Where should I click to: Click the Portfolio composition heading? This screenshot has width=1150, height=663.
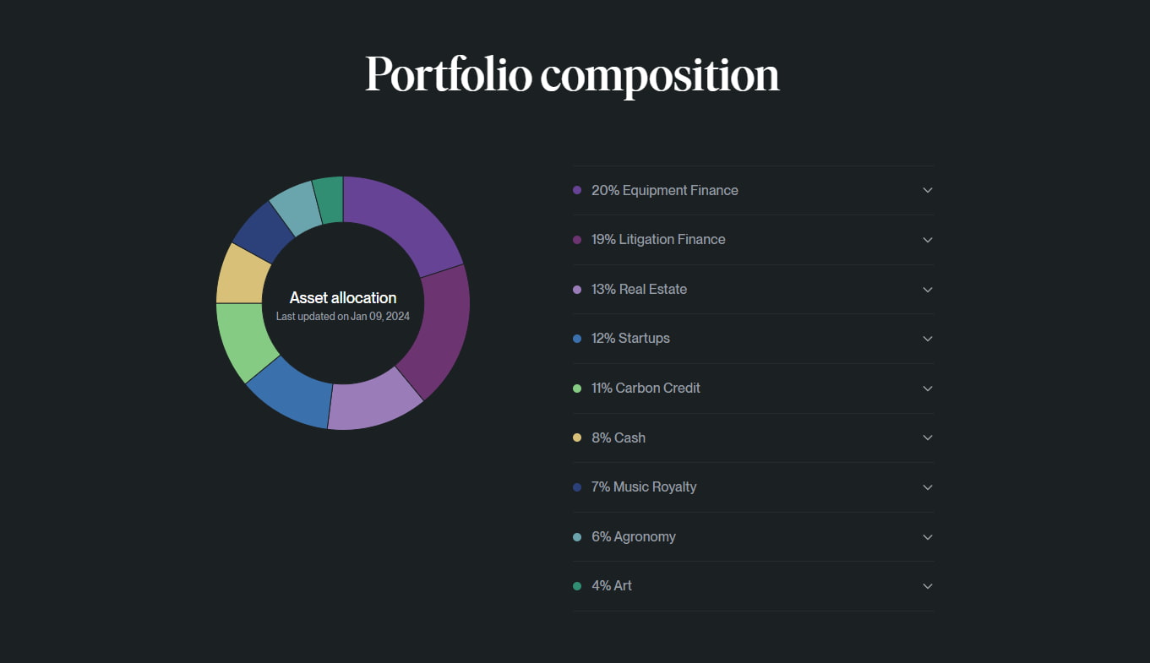pos(572,75)
